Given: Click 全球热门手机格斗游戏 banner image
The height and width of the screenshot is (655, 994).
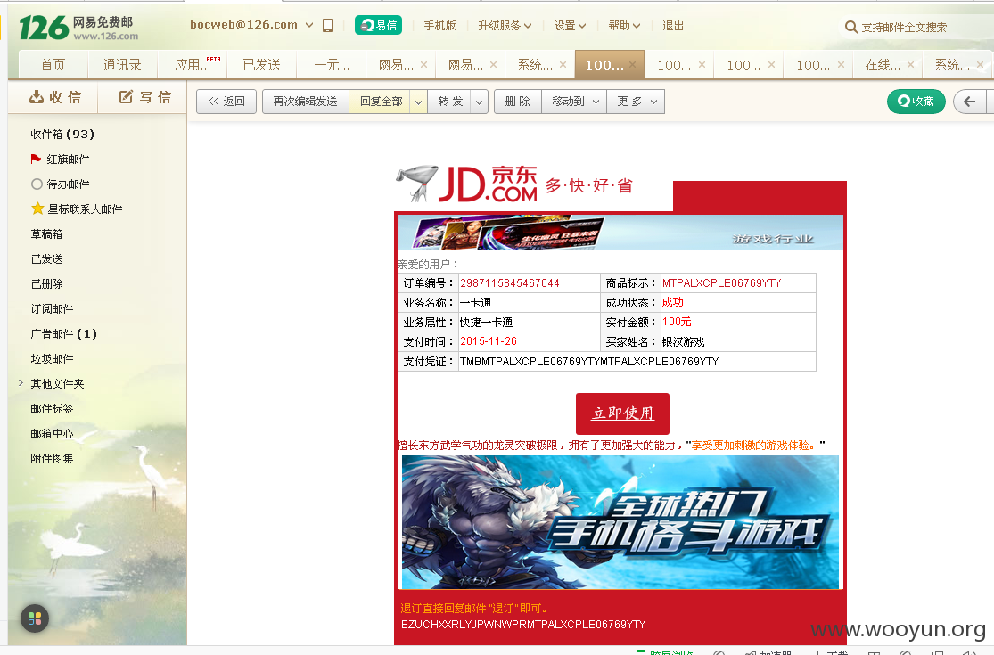Looking at the screenshot, I should click(x=620, y=522).
